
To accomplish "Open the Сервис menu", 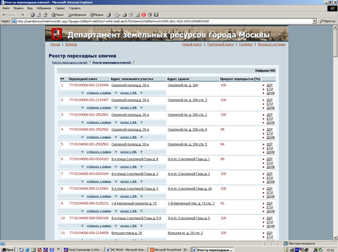I will (x=60, y=8).
